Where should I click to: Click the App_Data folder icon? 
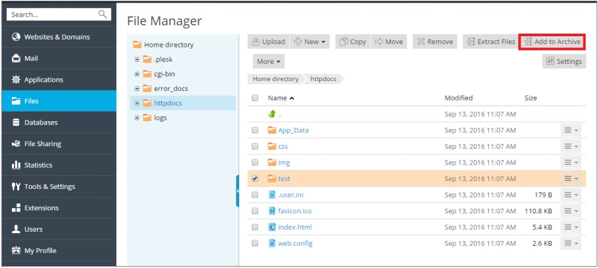pos(272,130)
